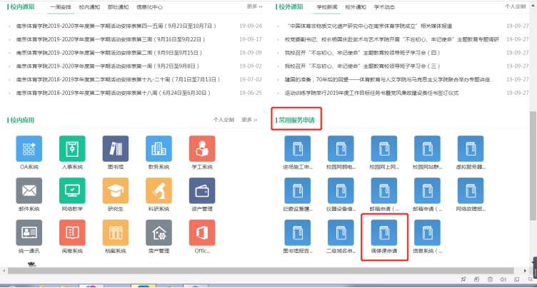This screenshot has width=537, height=288.
Task: Click 更多 in the 校内应用 header
Action: pyautogui.click(x=249, y=120)
